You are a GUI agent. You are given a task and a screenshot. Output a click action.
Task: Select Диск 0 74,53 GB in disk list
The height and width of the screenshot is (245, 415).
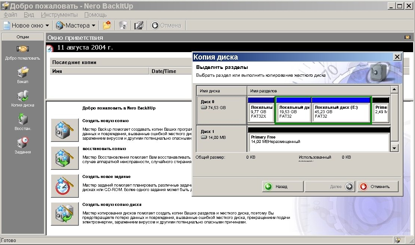pos(222,110)
